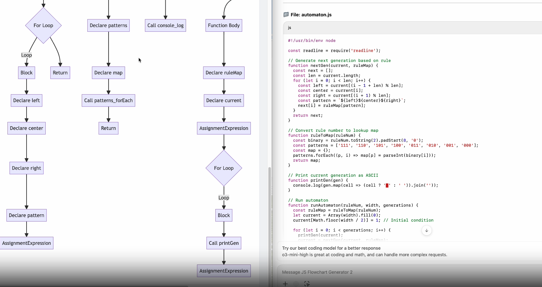Select the Return node beside the Declare left branch
This screenshot has width=542, height=287.
coord(60,73)
